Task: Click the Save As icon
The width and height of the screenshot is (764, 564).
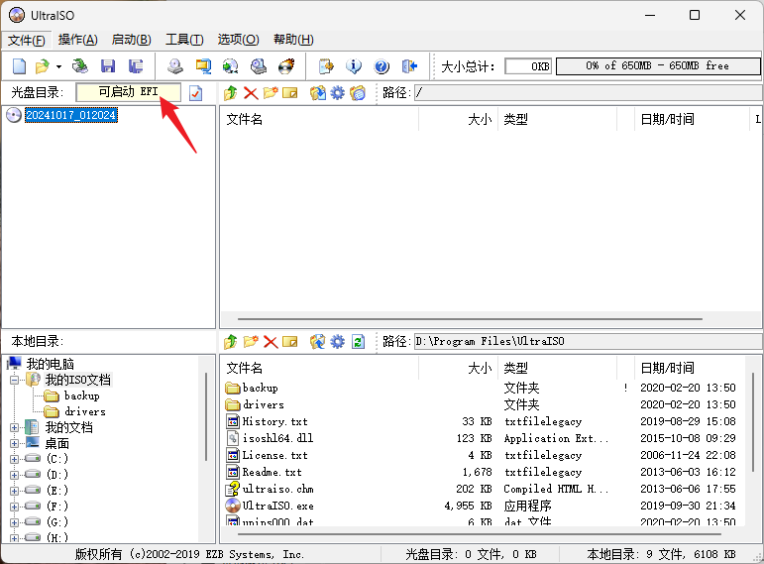Action: [136, 65]
